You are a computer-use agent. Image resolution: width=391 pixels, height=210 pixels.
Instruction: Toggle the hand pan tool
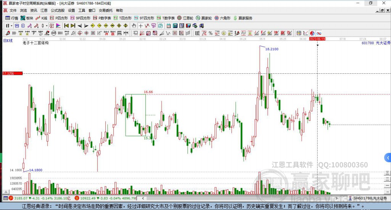(134, 26)
